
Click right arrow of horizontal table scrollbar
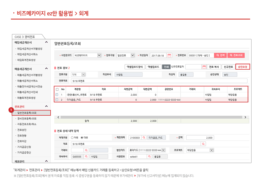[x=245, y=117]
